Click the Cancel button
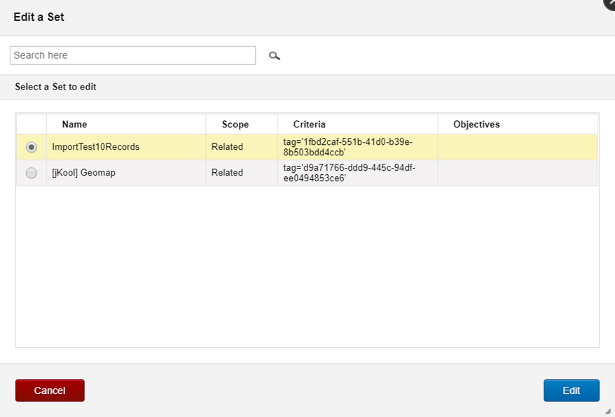The width and height of the screenshot is (615, 417). coord(50,390)
